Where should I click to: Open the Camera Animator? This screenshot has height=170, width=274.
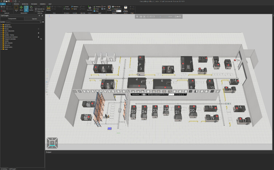coord(125,8)
